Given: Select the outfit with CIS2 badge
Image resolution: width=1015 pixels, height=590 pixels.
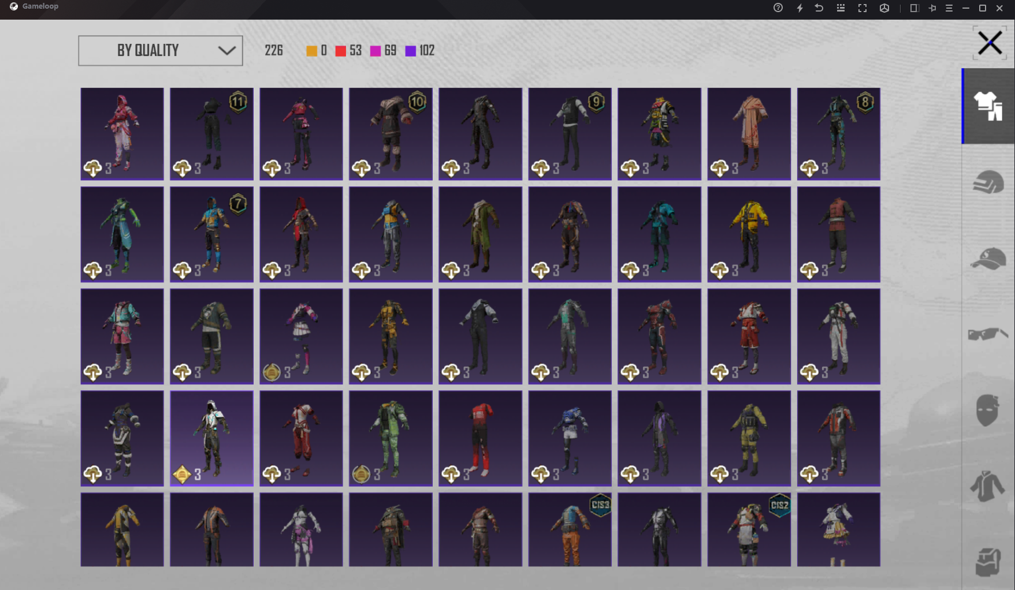Looking at the screenshot, I should click(749, 529).
